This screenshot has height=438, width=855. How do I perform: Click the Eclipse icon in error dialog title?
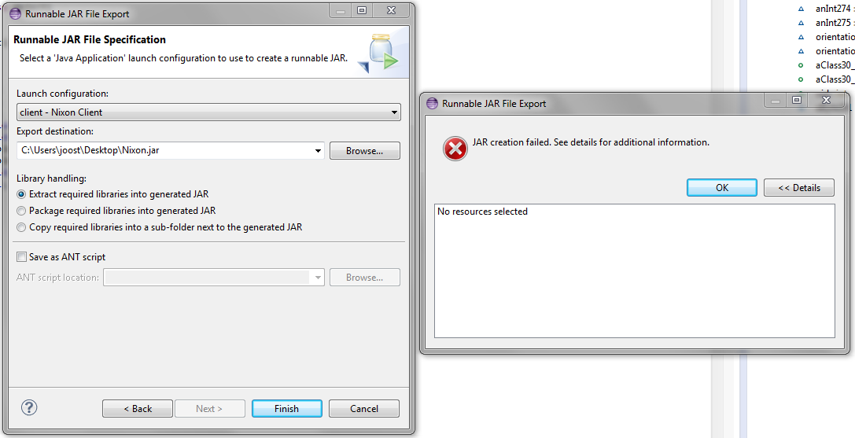[x=433, y=103]
